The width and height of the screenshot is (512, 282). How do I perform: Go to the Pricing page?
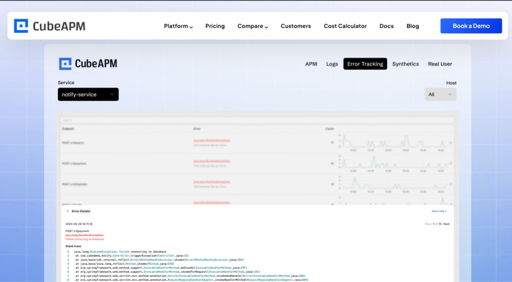coord(215,26)
